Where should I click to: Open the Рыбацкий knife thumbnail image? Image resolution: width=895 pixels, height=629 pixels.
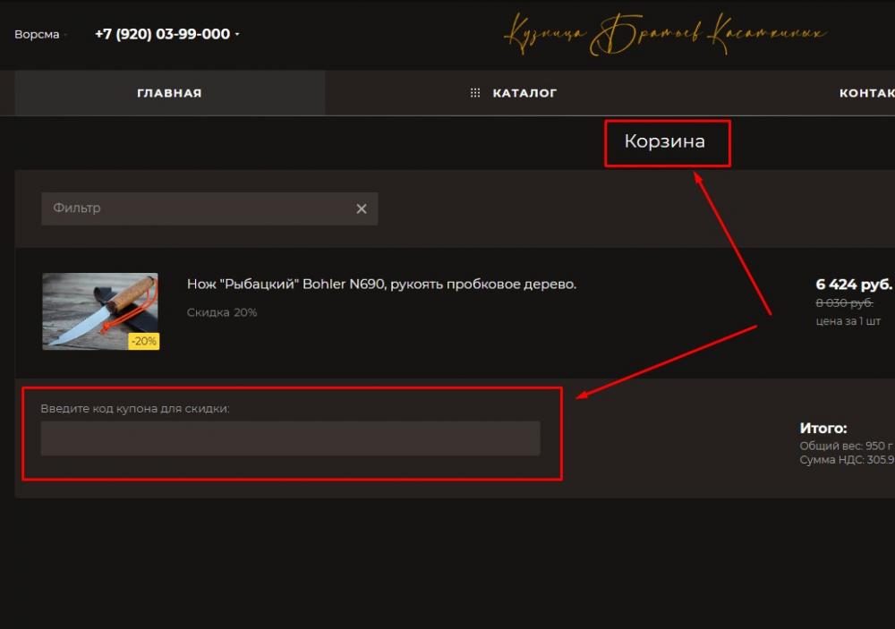click(x=100, y=311)
